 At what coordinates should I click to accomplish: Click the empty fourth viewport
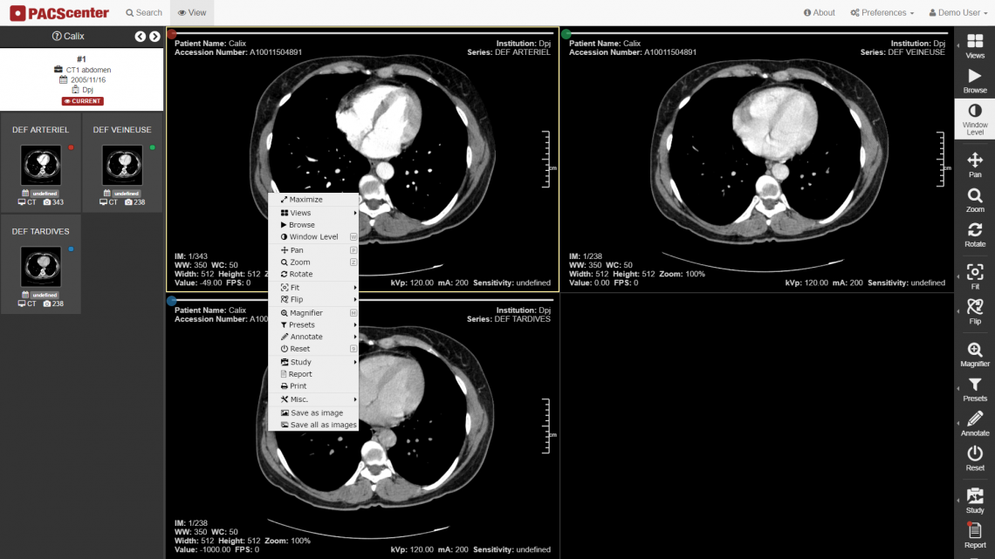pos(757,426)
